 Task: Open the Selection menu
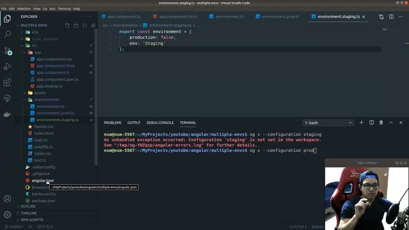24,8
